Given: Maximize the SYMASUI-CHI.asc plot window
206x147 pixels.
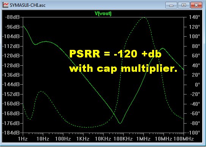Looking at the screenshot, I should click(184, 5).
